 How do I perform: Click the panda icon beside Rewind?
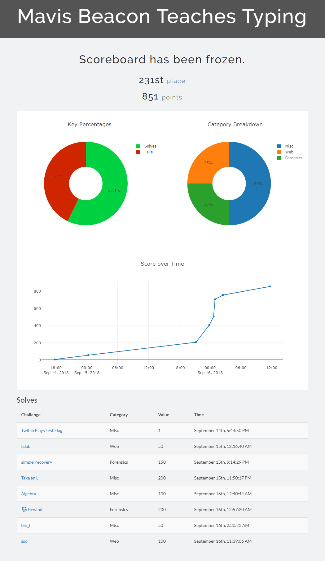click(x=24, y=510)
